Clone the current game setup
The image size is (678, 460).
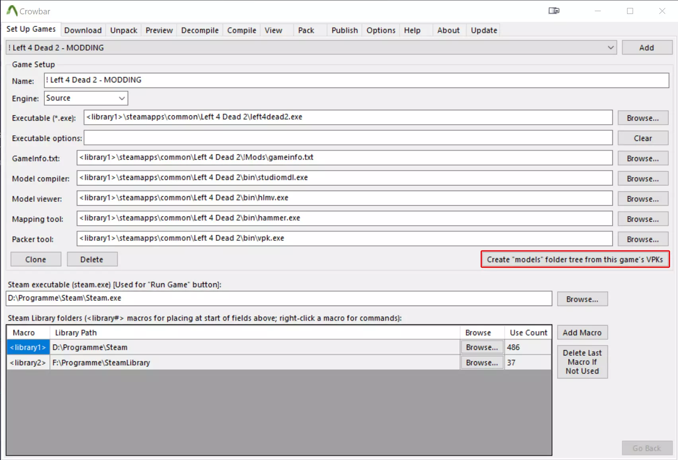pyautogui.click(x=36, y=259)
